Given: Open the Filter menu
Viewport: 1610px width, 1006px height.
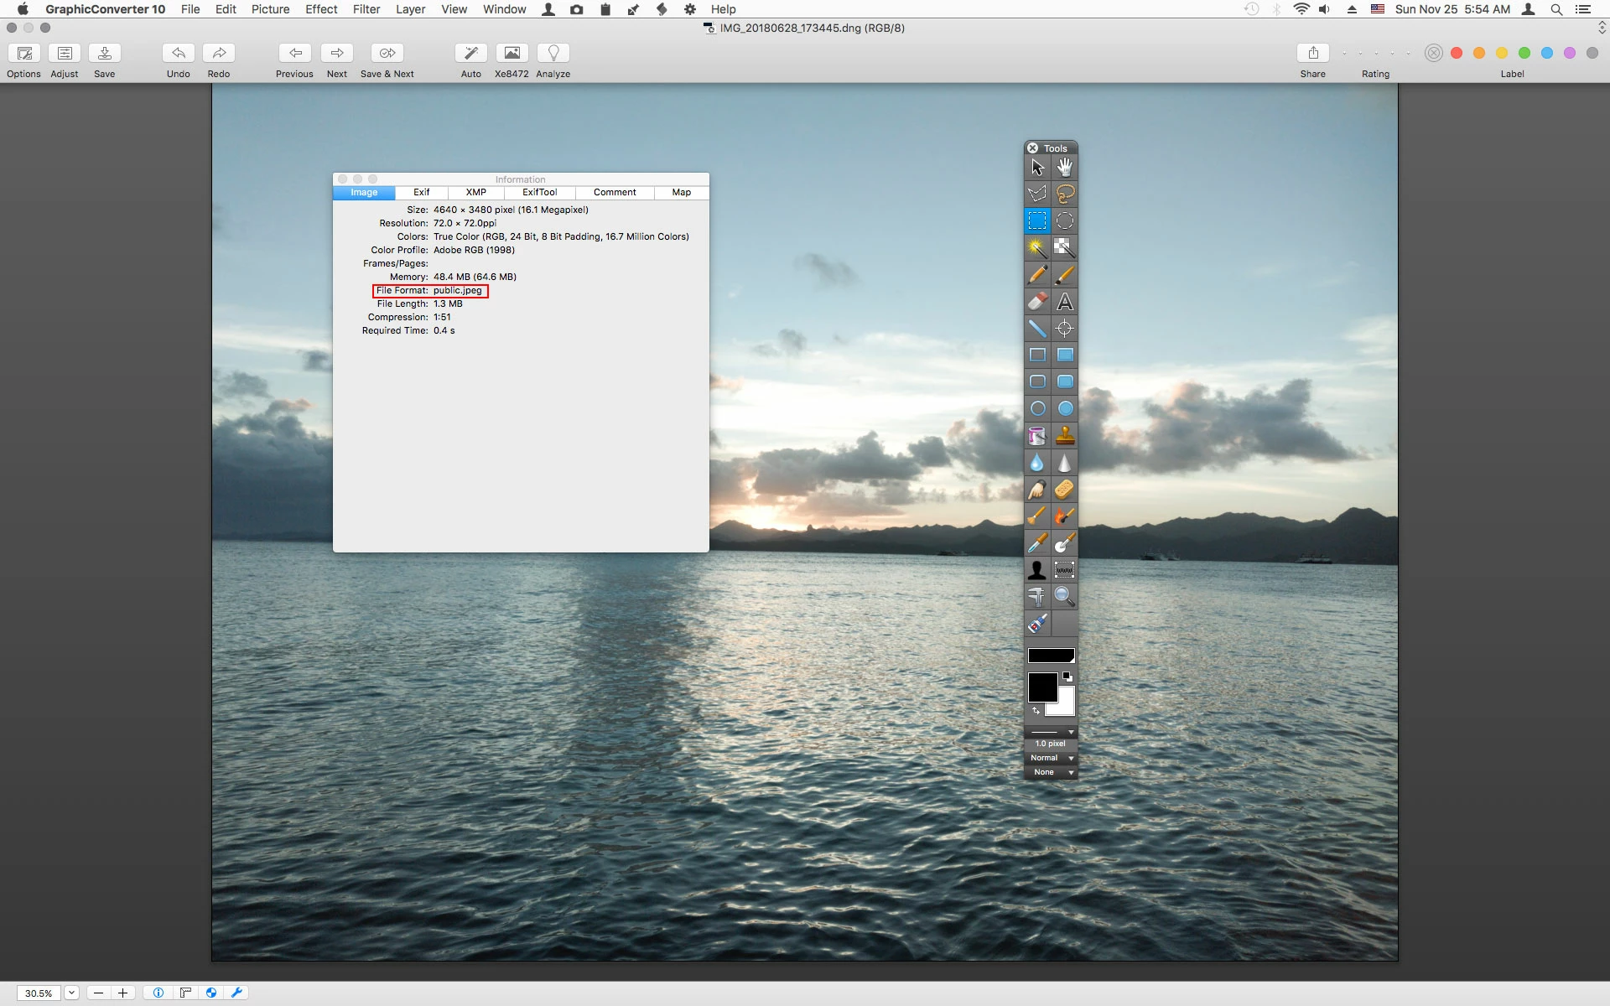Looking at the screenshot, I should point(366,9).
